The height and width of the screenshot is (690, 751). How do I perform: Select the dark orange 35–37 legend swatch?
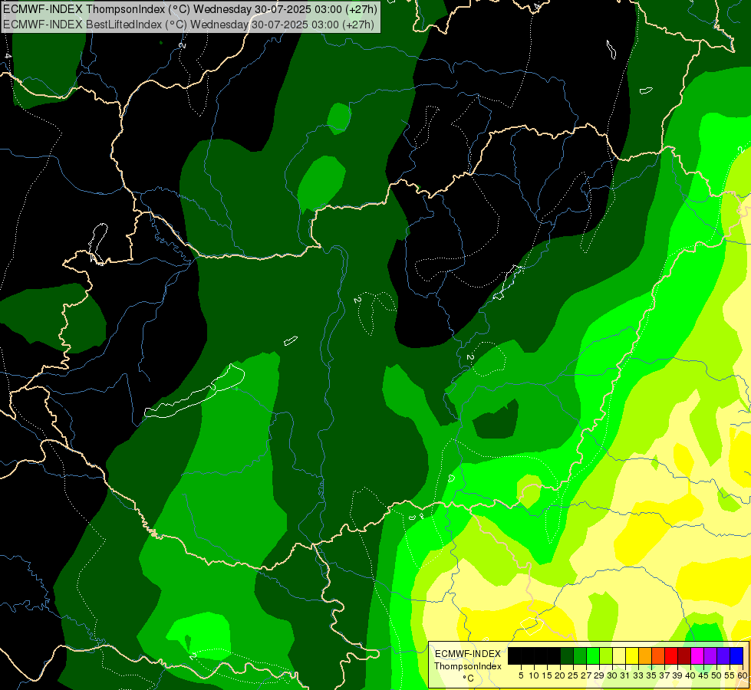[x=657, y=655]
